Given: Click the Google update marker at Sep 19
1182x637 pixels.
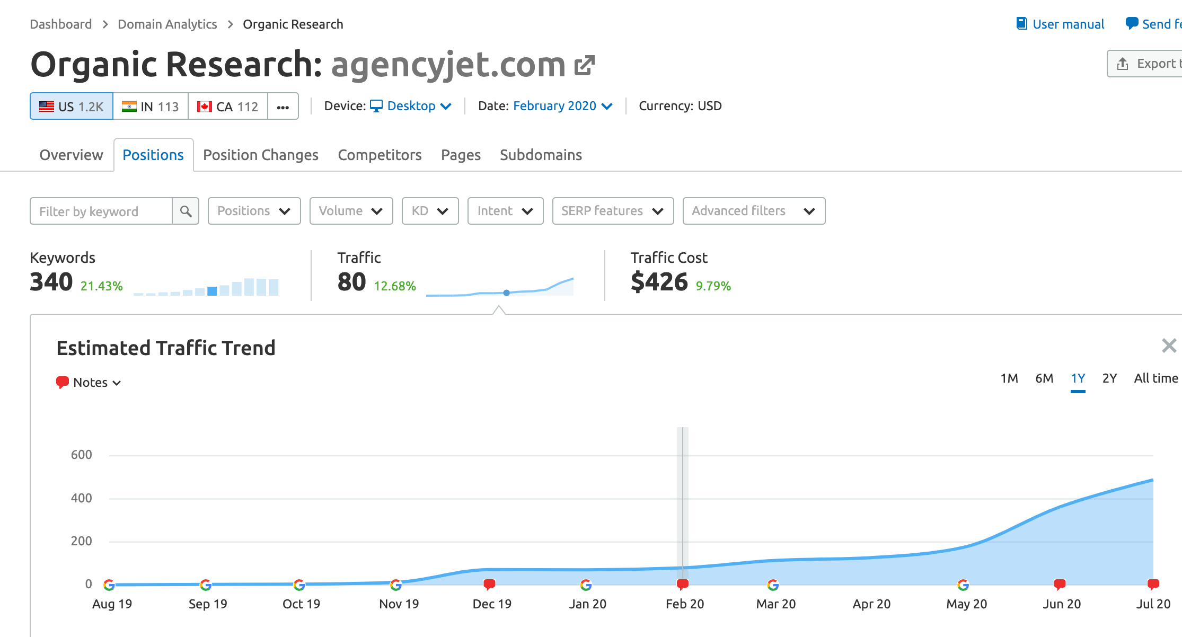Looking at the screenshot, I should (206, 585).
